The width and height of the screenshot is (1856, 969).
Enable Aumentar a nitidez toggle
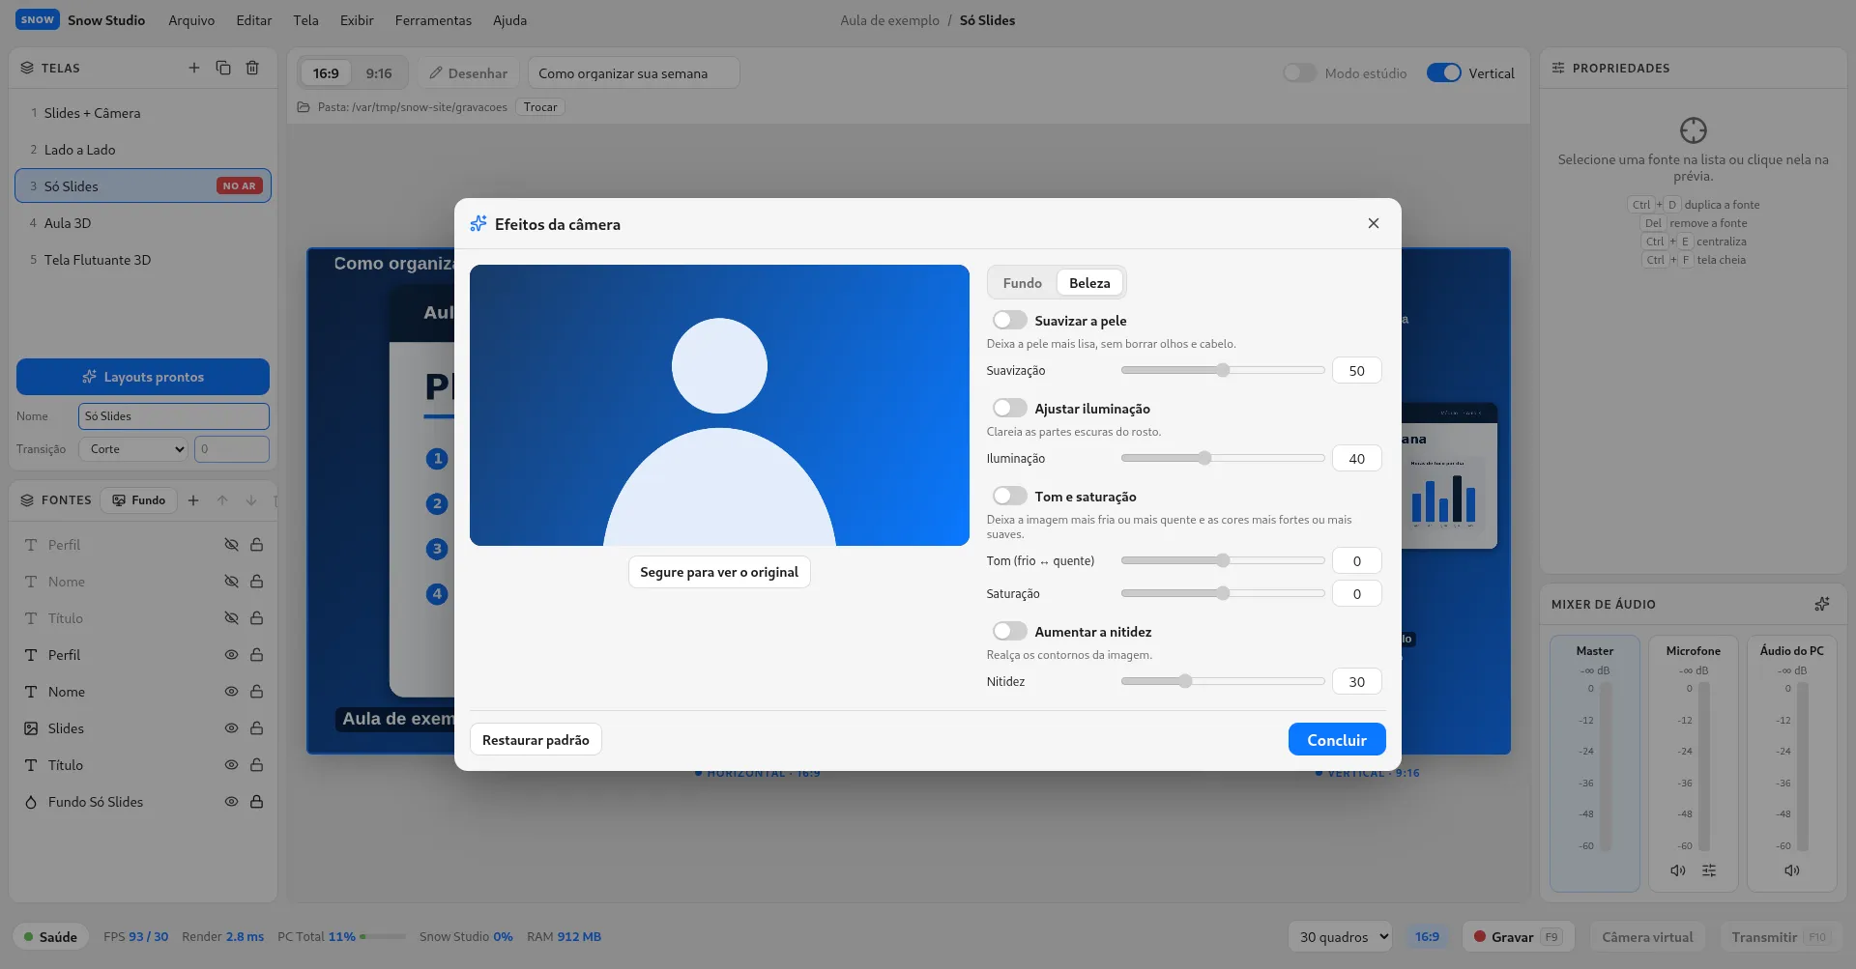click(x=1009, y=631)
